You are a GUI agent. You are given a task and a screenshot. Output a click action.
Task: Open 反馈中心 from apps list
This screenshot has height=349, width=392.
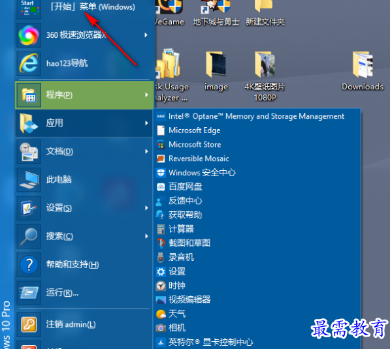point(257,201)
